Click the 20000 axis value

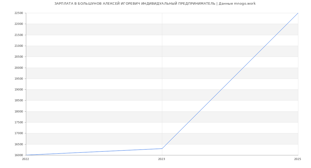pos(19,68)
